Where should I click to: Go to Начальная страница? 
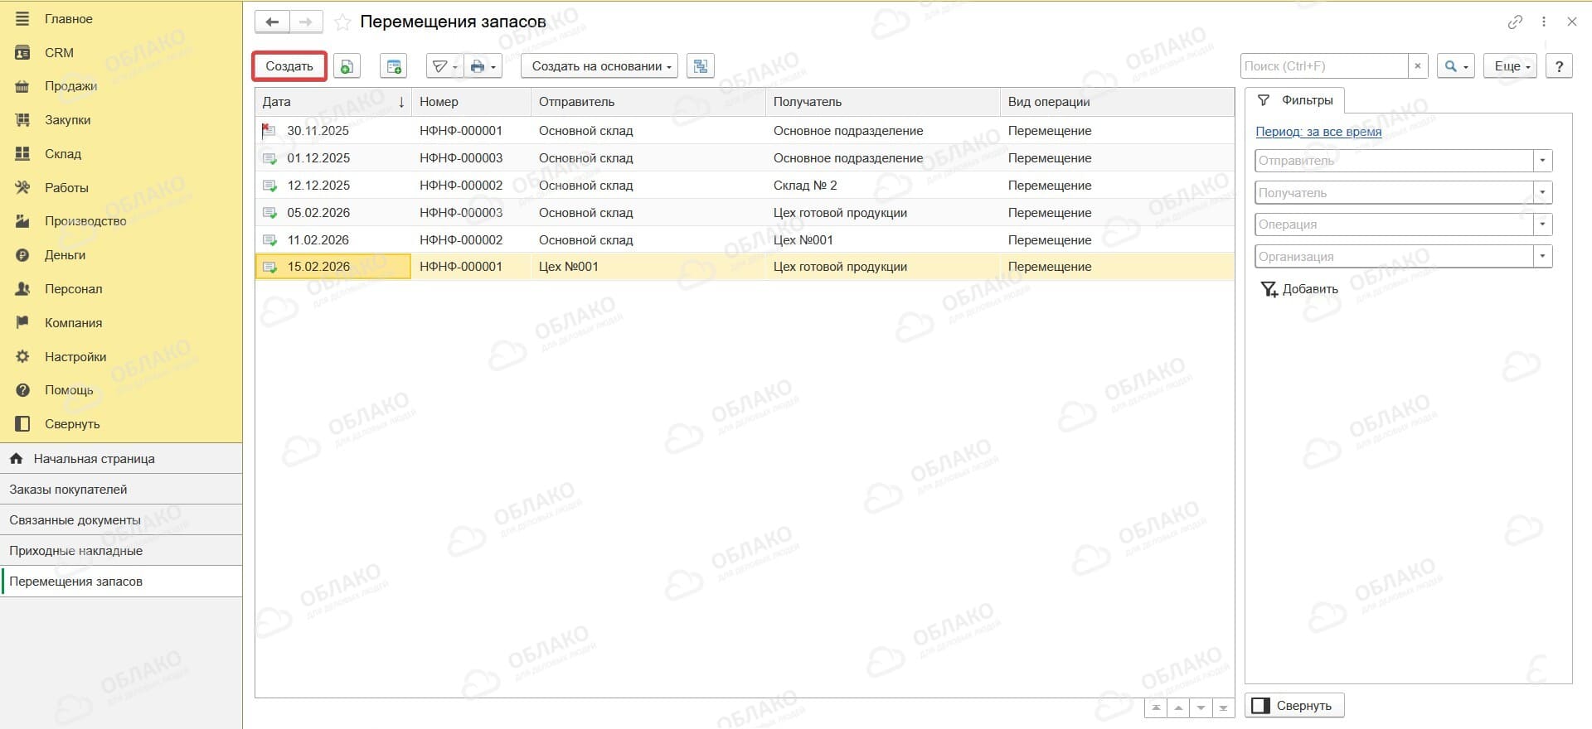pyautogui.click(x=121, y=459)
